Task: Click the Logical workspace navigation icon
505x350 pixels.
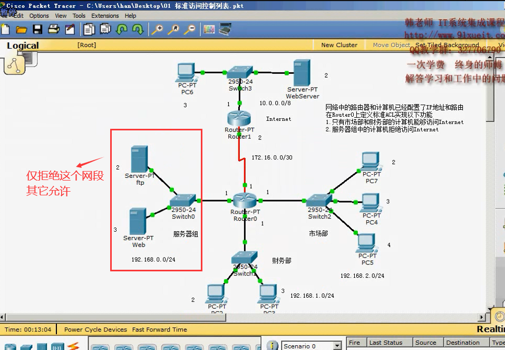Action: pos(15,65)
